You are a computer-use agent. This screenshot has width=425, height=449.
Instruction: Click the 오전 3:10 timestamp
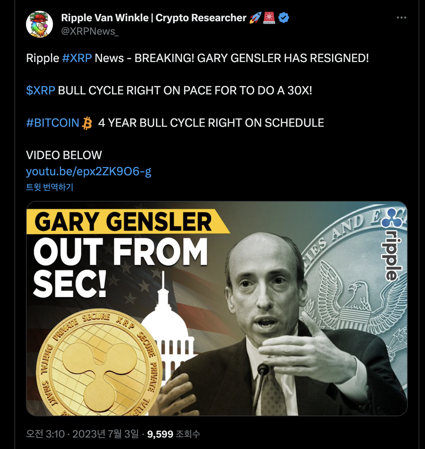point(45,434)
